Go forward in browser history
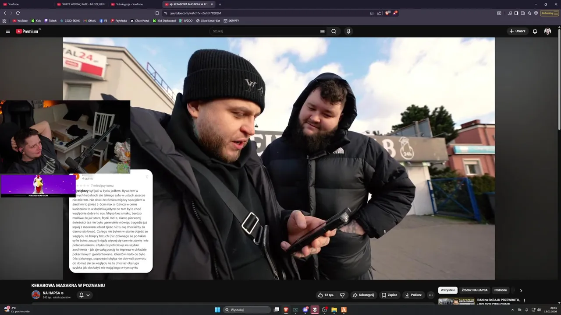 point(11,13)
